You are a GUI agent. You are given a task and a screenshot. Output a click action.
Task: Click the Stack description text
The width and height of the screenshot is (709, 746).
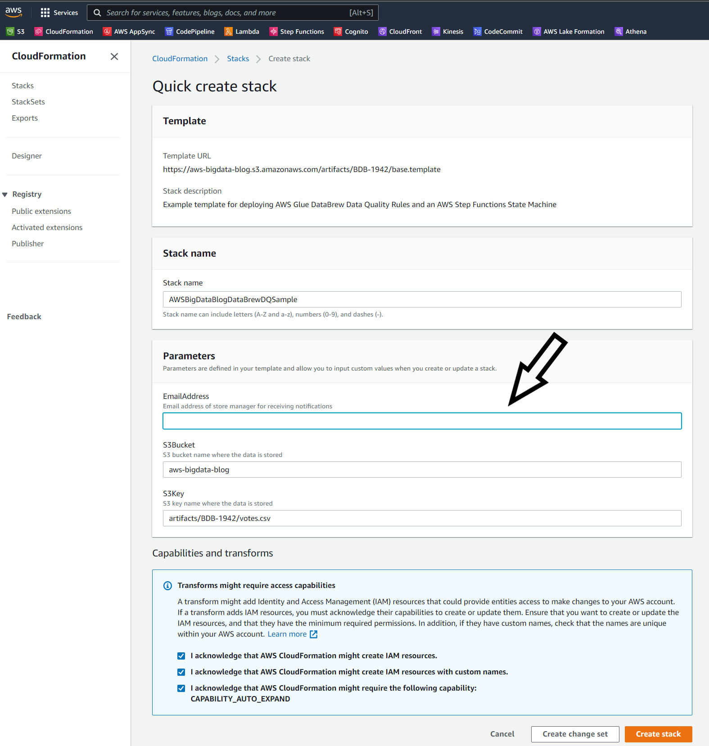[x=360, y=204]
